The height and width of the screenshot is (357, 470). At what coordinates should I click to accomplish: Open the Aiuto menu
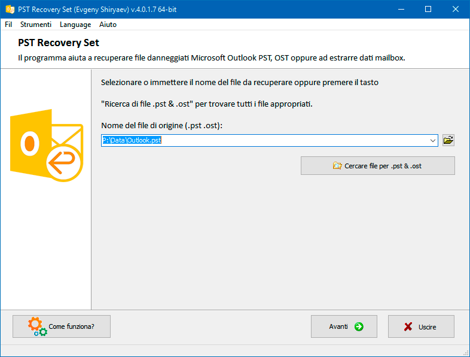108,25
